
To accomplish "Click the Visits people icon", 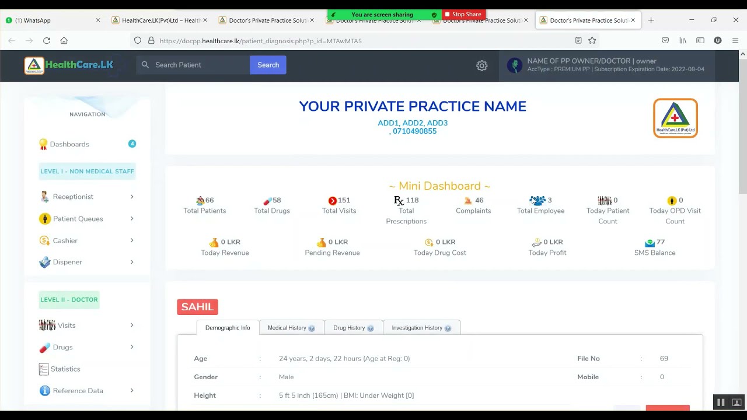I will pos(47,325).
